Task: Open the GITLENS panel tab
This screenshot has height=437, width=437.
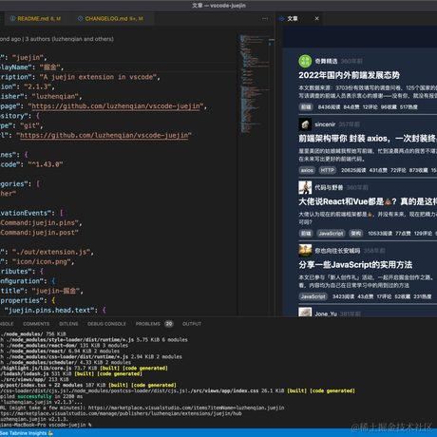Action: [68, 324]
